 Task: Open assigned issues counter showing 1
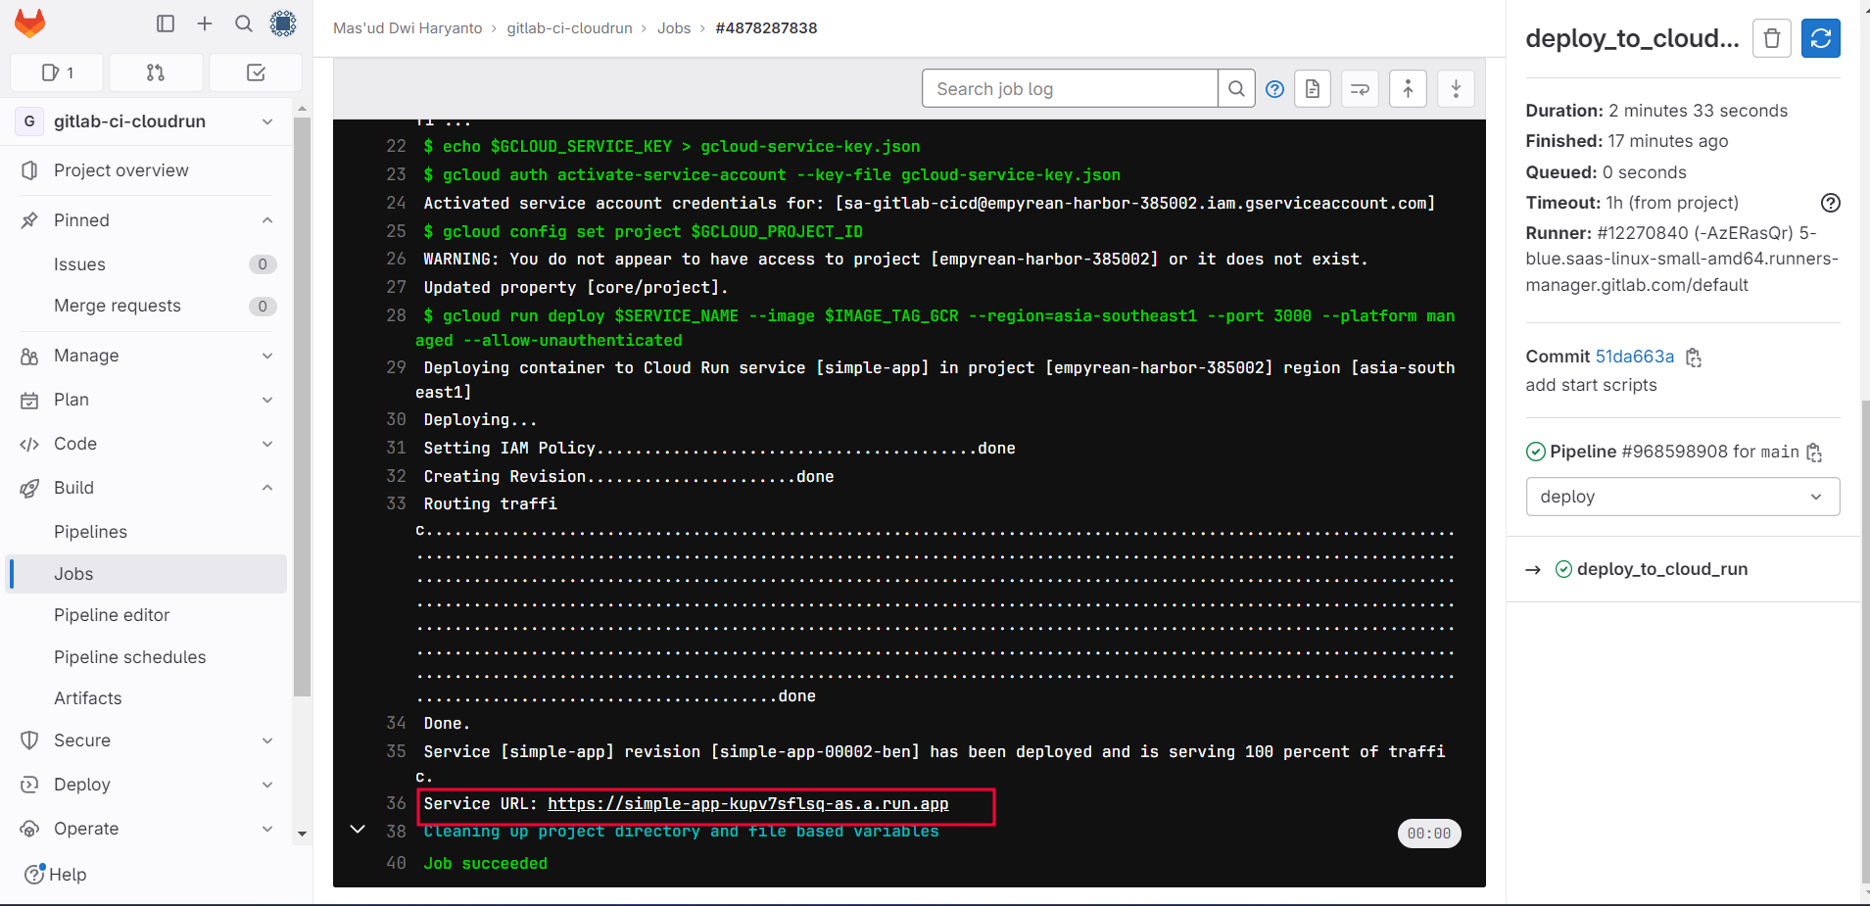click(x=58, y=72)
